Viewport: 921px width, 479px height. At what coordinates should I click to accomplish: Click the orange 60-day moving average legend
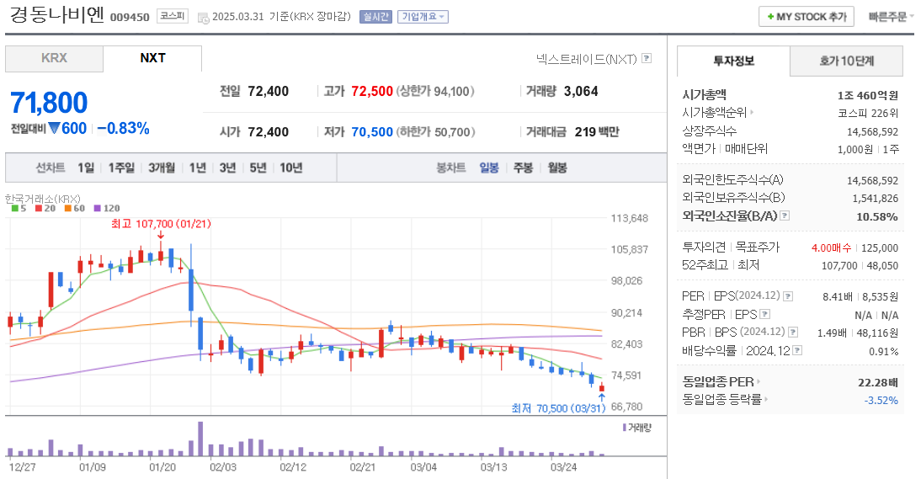[75, 209]
